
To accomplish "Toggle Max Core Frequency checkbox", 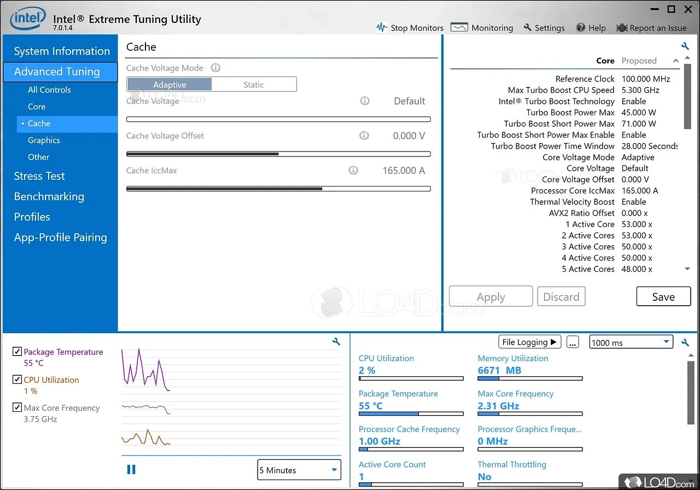I will point(17,407).
